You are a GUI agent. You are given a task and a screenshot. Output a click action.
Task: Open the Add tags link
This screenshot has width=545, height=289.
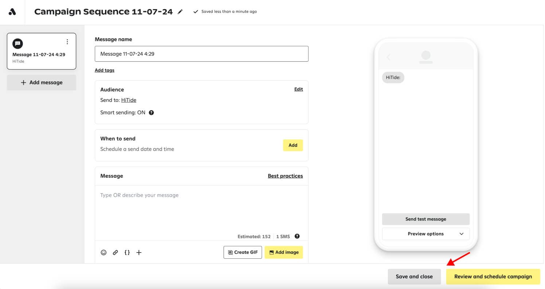[x=104, y=70]
